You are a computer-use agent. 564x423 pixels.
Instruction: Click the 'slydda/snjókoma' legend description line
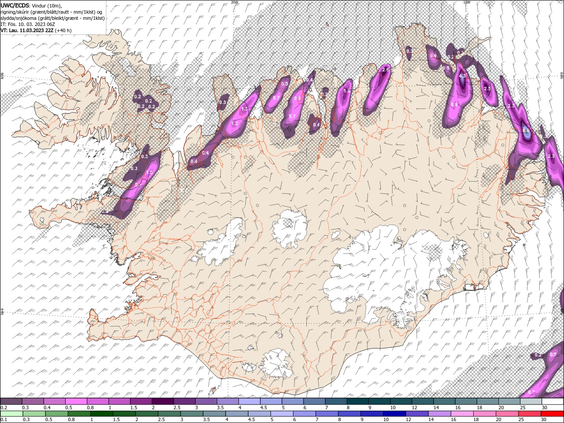[x=52, y=18]
